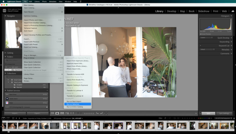The height and width of the screenshot is (134, 236).
Task: Open the Slideshow module tab
Action: 204,11
